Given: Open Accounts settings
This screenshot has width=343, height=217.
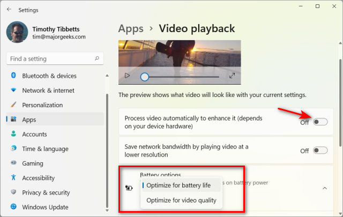Looking at the screenshot, I should point(34,134).
